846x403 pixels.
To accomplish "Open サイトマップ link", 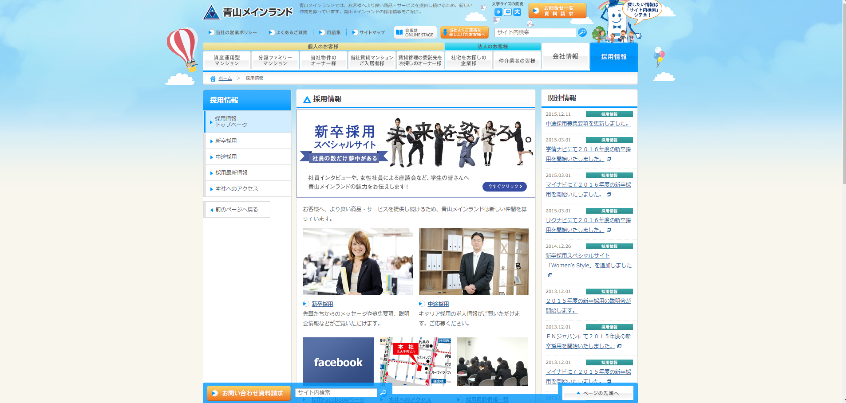I will 369,32.
